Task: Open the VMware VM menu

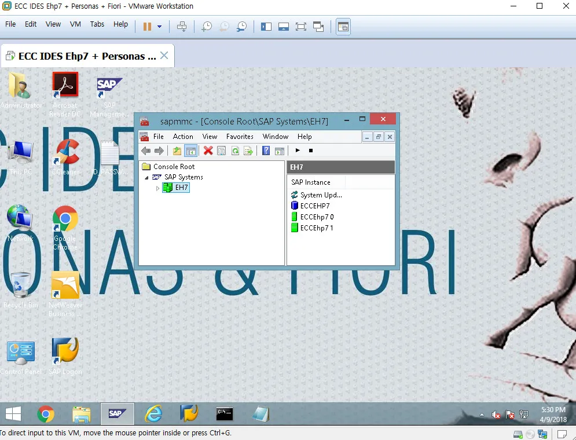Action: click(x=75, y=24)
